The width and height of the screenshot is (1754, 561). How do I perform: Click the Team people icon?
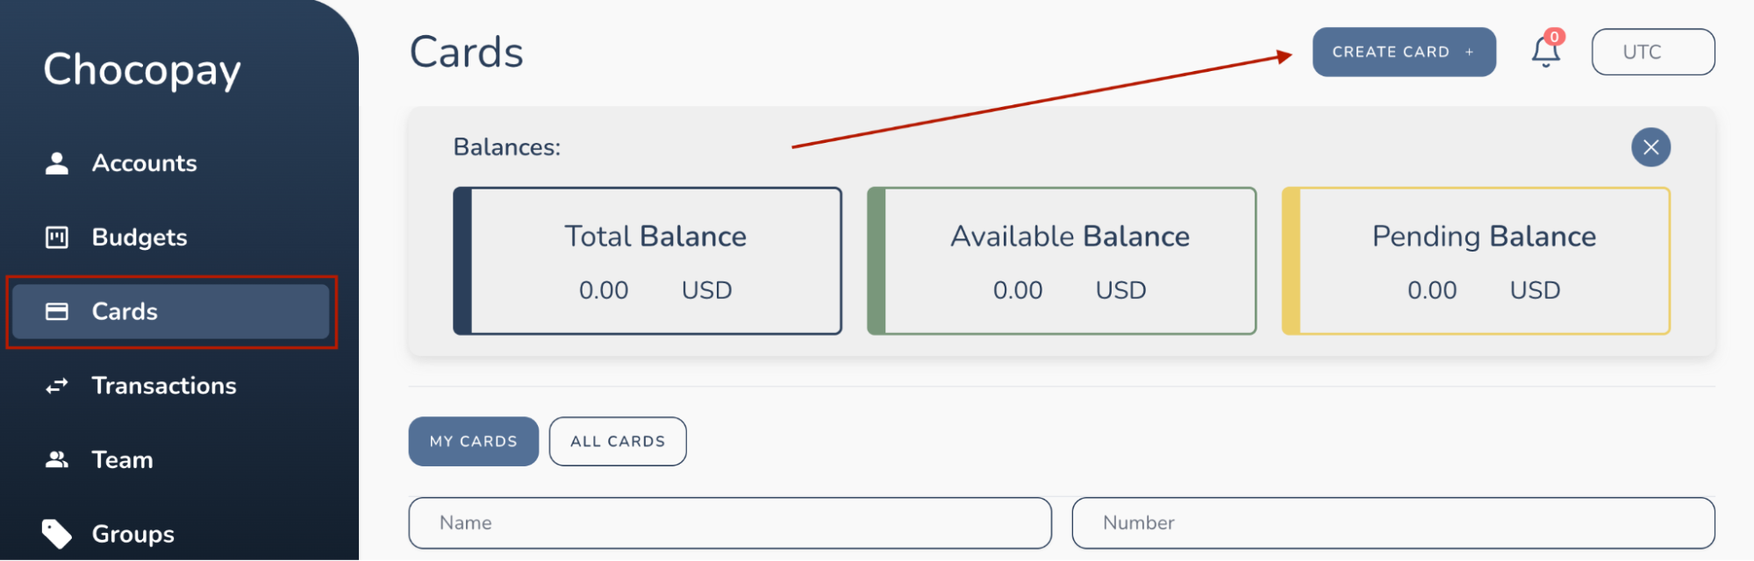pyautogui.click(x=57, y=459)
